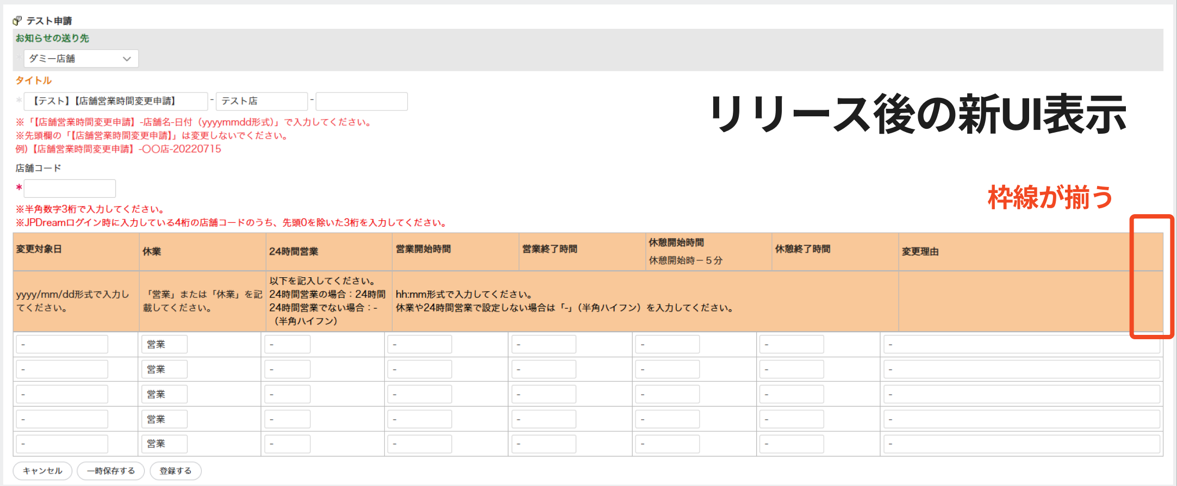Click the 店舗コード label
The width and height of the screenshot is (1177, 486).
click(38, 168)
